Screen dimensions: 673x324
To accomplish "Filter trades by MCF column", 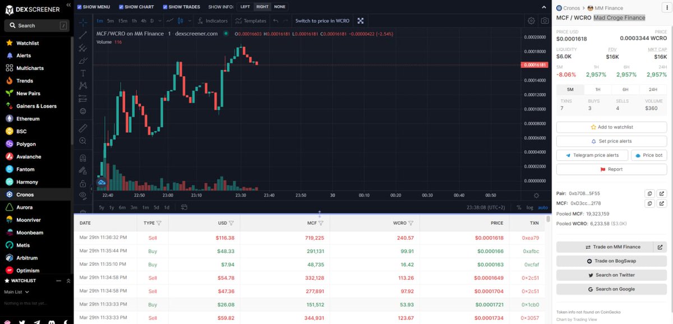I will coord(321,223).
